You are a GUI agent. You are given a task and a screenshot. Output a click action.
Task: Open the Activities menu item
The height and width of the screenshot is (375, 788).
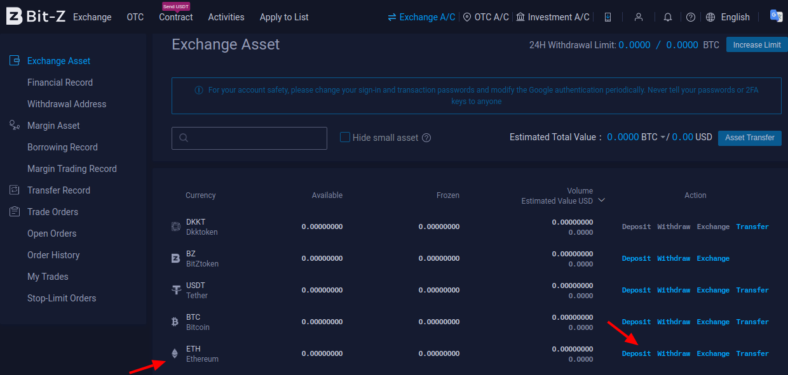(x=226, y=17)
